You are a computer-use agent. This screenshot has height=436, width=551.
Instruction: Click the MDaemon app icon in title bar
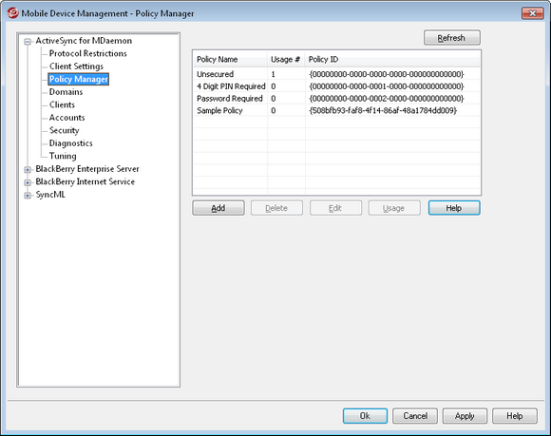coord(12,13)
